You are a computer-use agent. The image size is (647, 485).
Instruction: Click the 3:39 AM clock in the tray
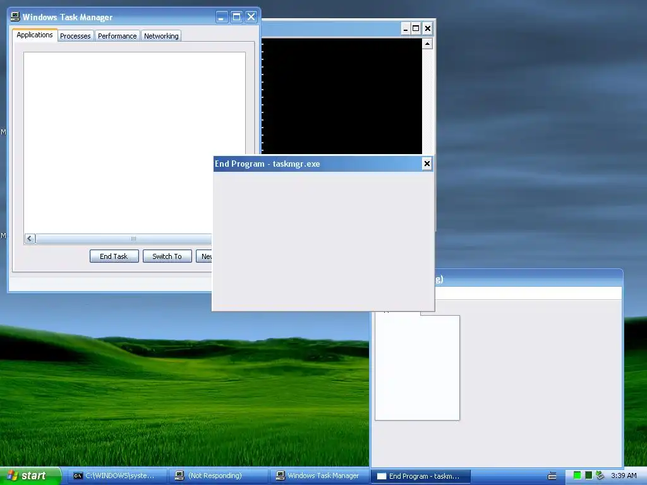click(x=624, y=476)
